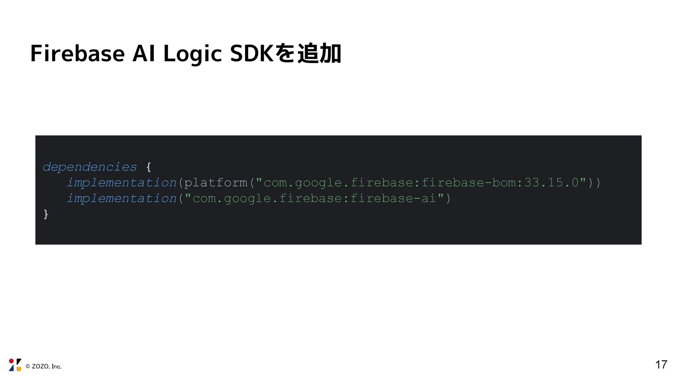Click the dependencies keyword in code
The image size is (677, 380).
(90, 167)
